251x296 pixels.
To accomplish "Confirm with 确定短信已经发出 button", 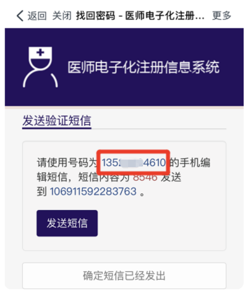I will point(124,276).
